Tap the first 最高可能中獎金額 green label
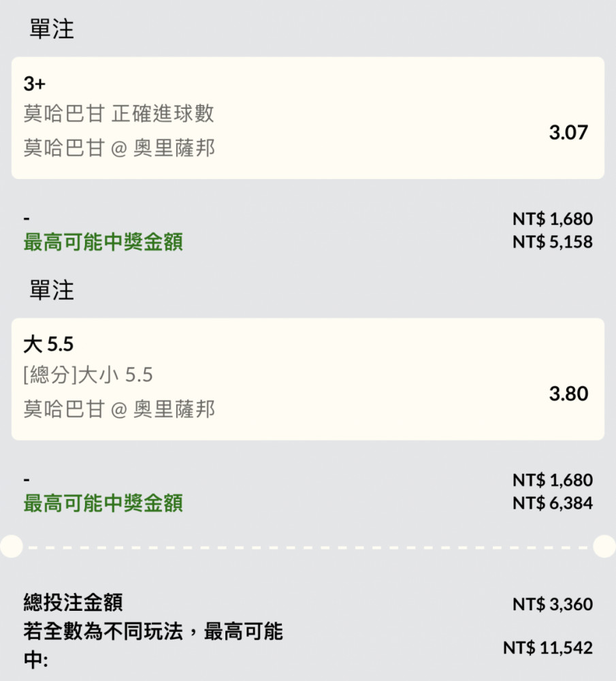This screenshot has width=616, height=681. click(x=103, y=242)
